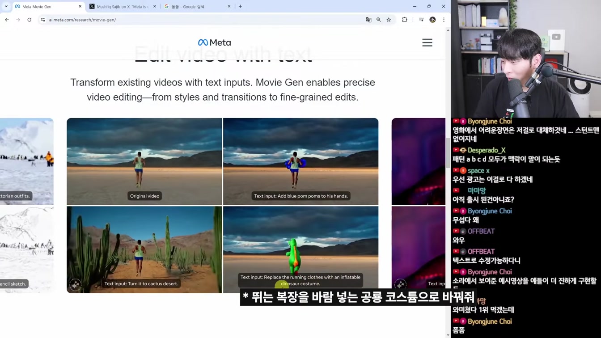
Task: Click the translate page icon
Action: (368, 20)
